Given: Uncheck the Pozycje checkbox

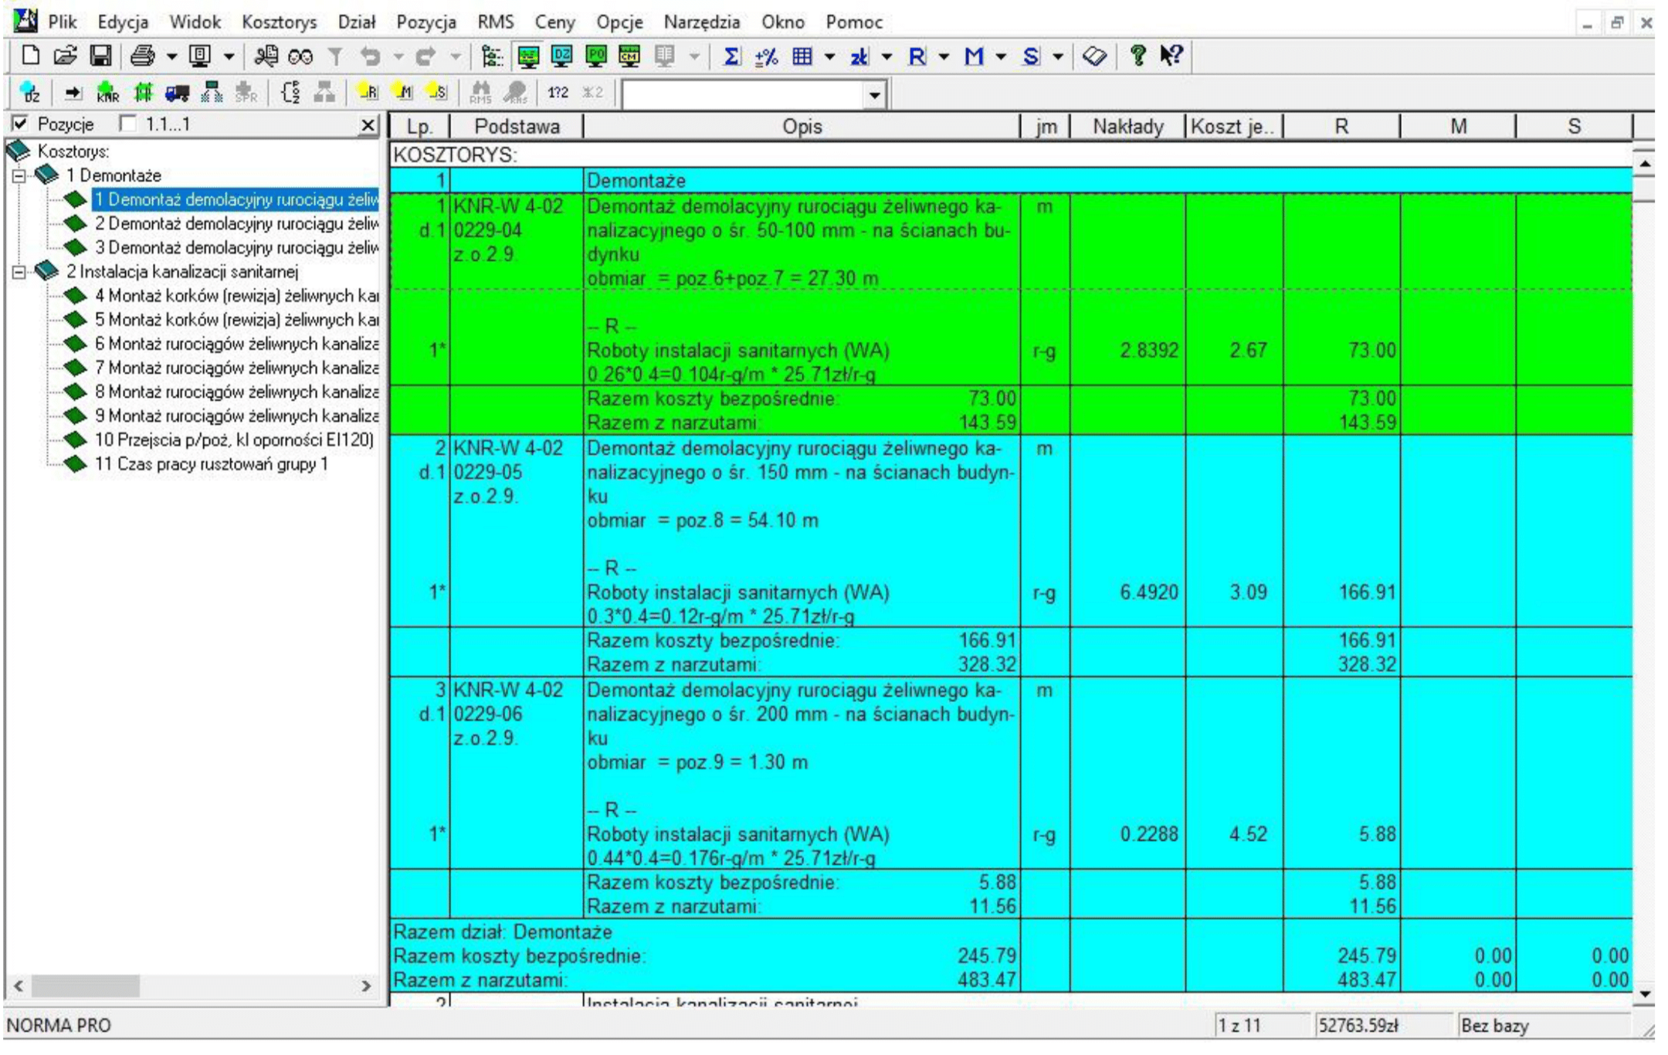Looking at the screenshot, I should pyautogui.click(x=21, y=124).
